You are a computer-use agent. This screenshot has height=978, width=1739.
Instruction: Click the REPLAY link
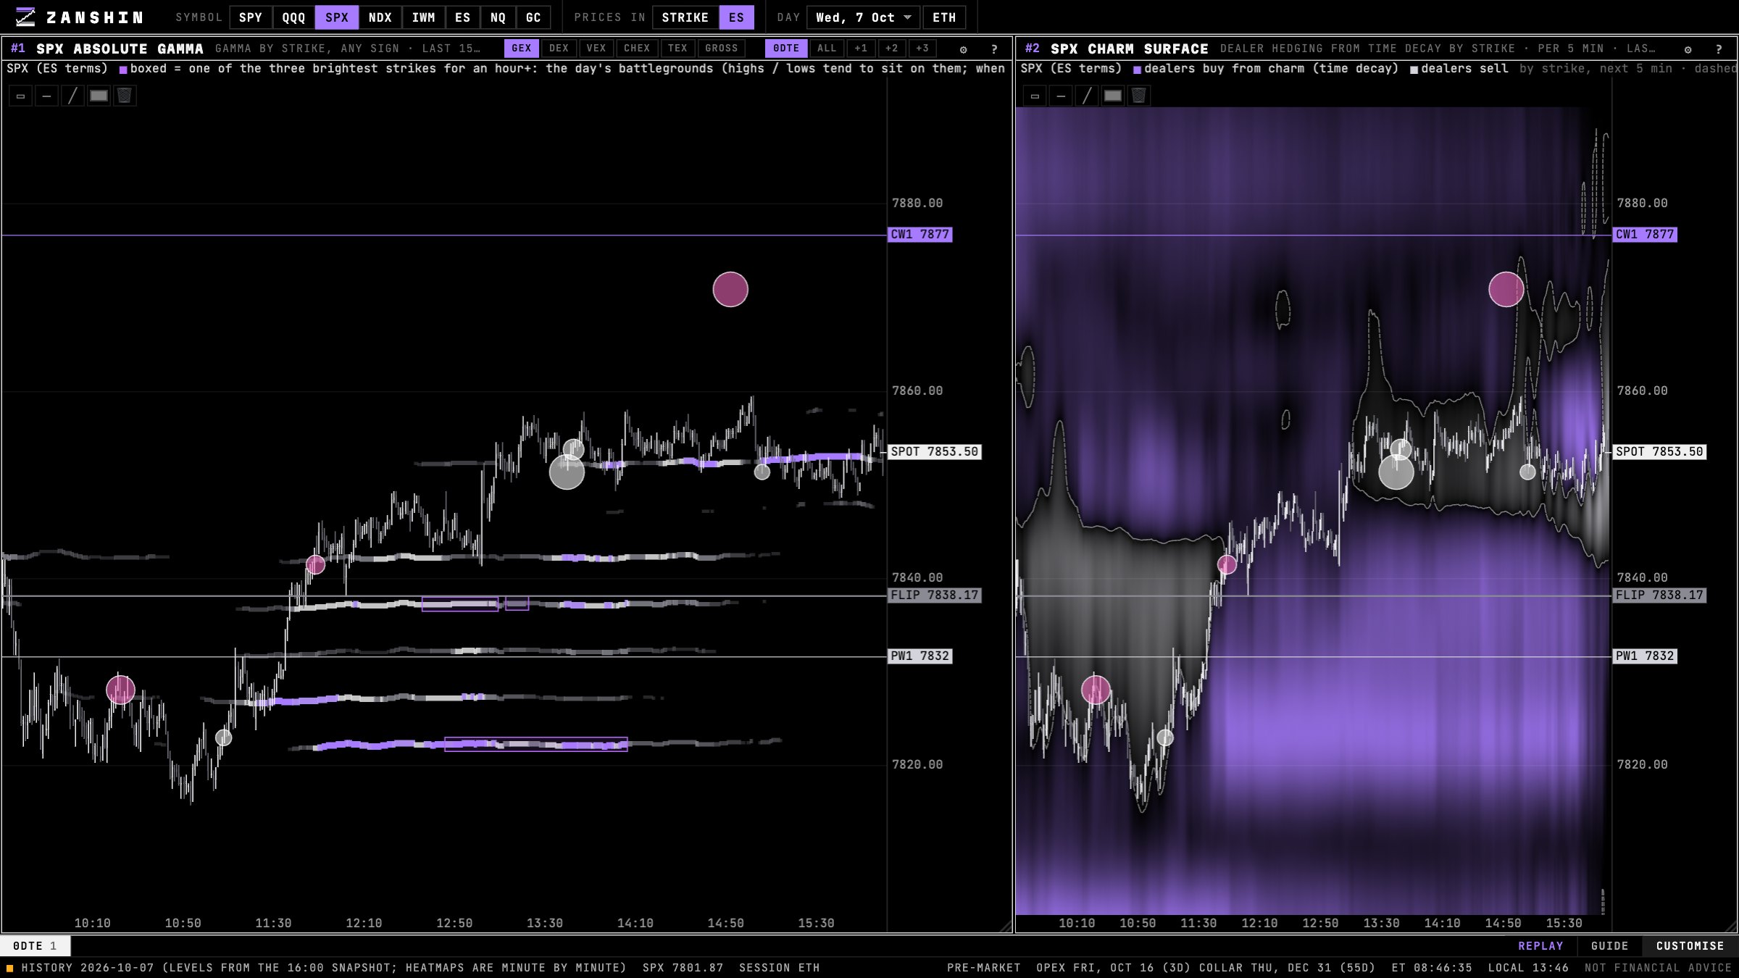tap(1540, 946)
